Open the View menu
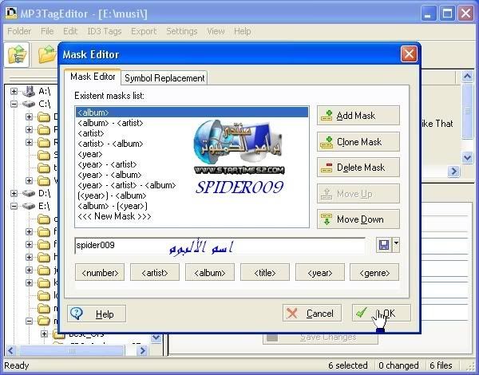The width and height of the screenshot is (479, 375). [x=216, y=31]
